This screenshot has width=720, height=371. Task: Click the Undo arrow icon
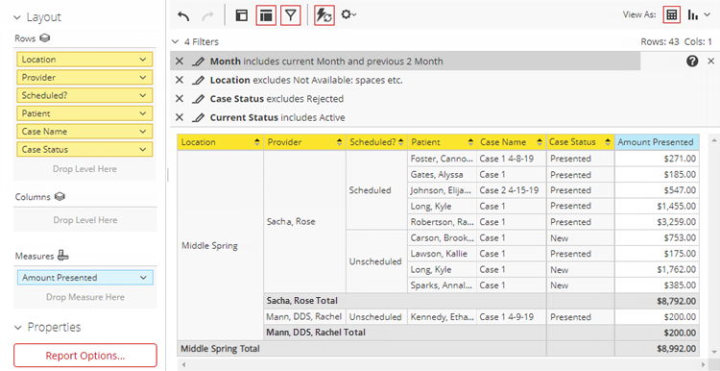[x=183, y=16]
